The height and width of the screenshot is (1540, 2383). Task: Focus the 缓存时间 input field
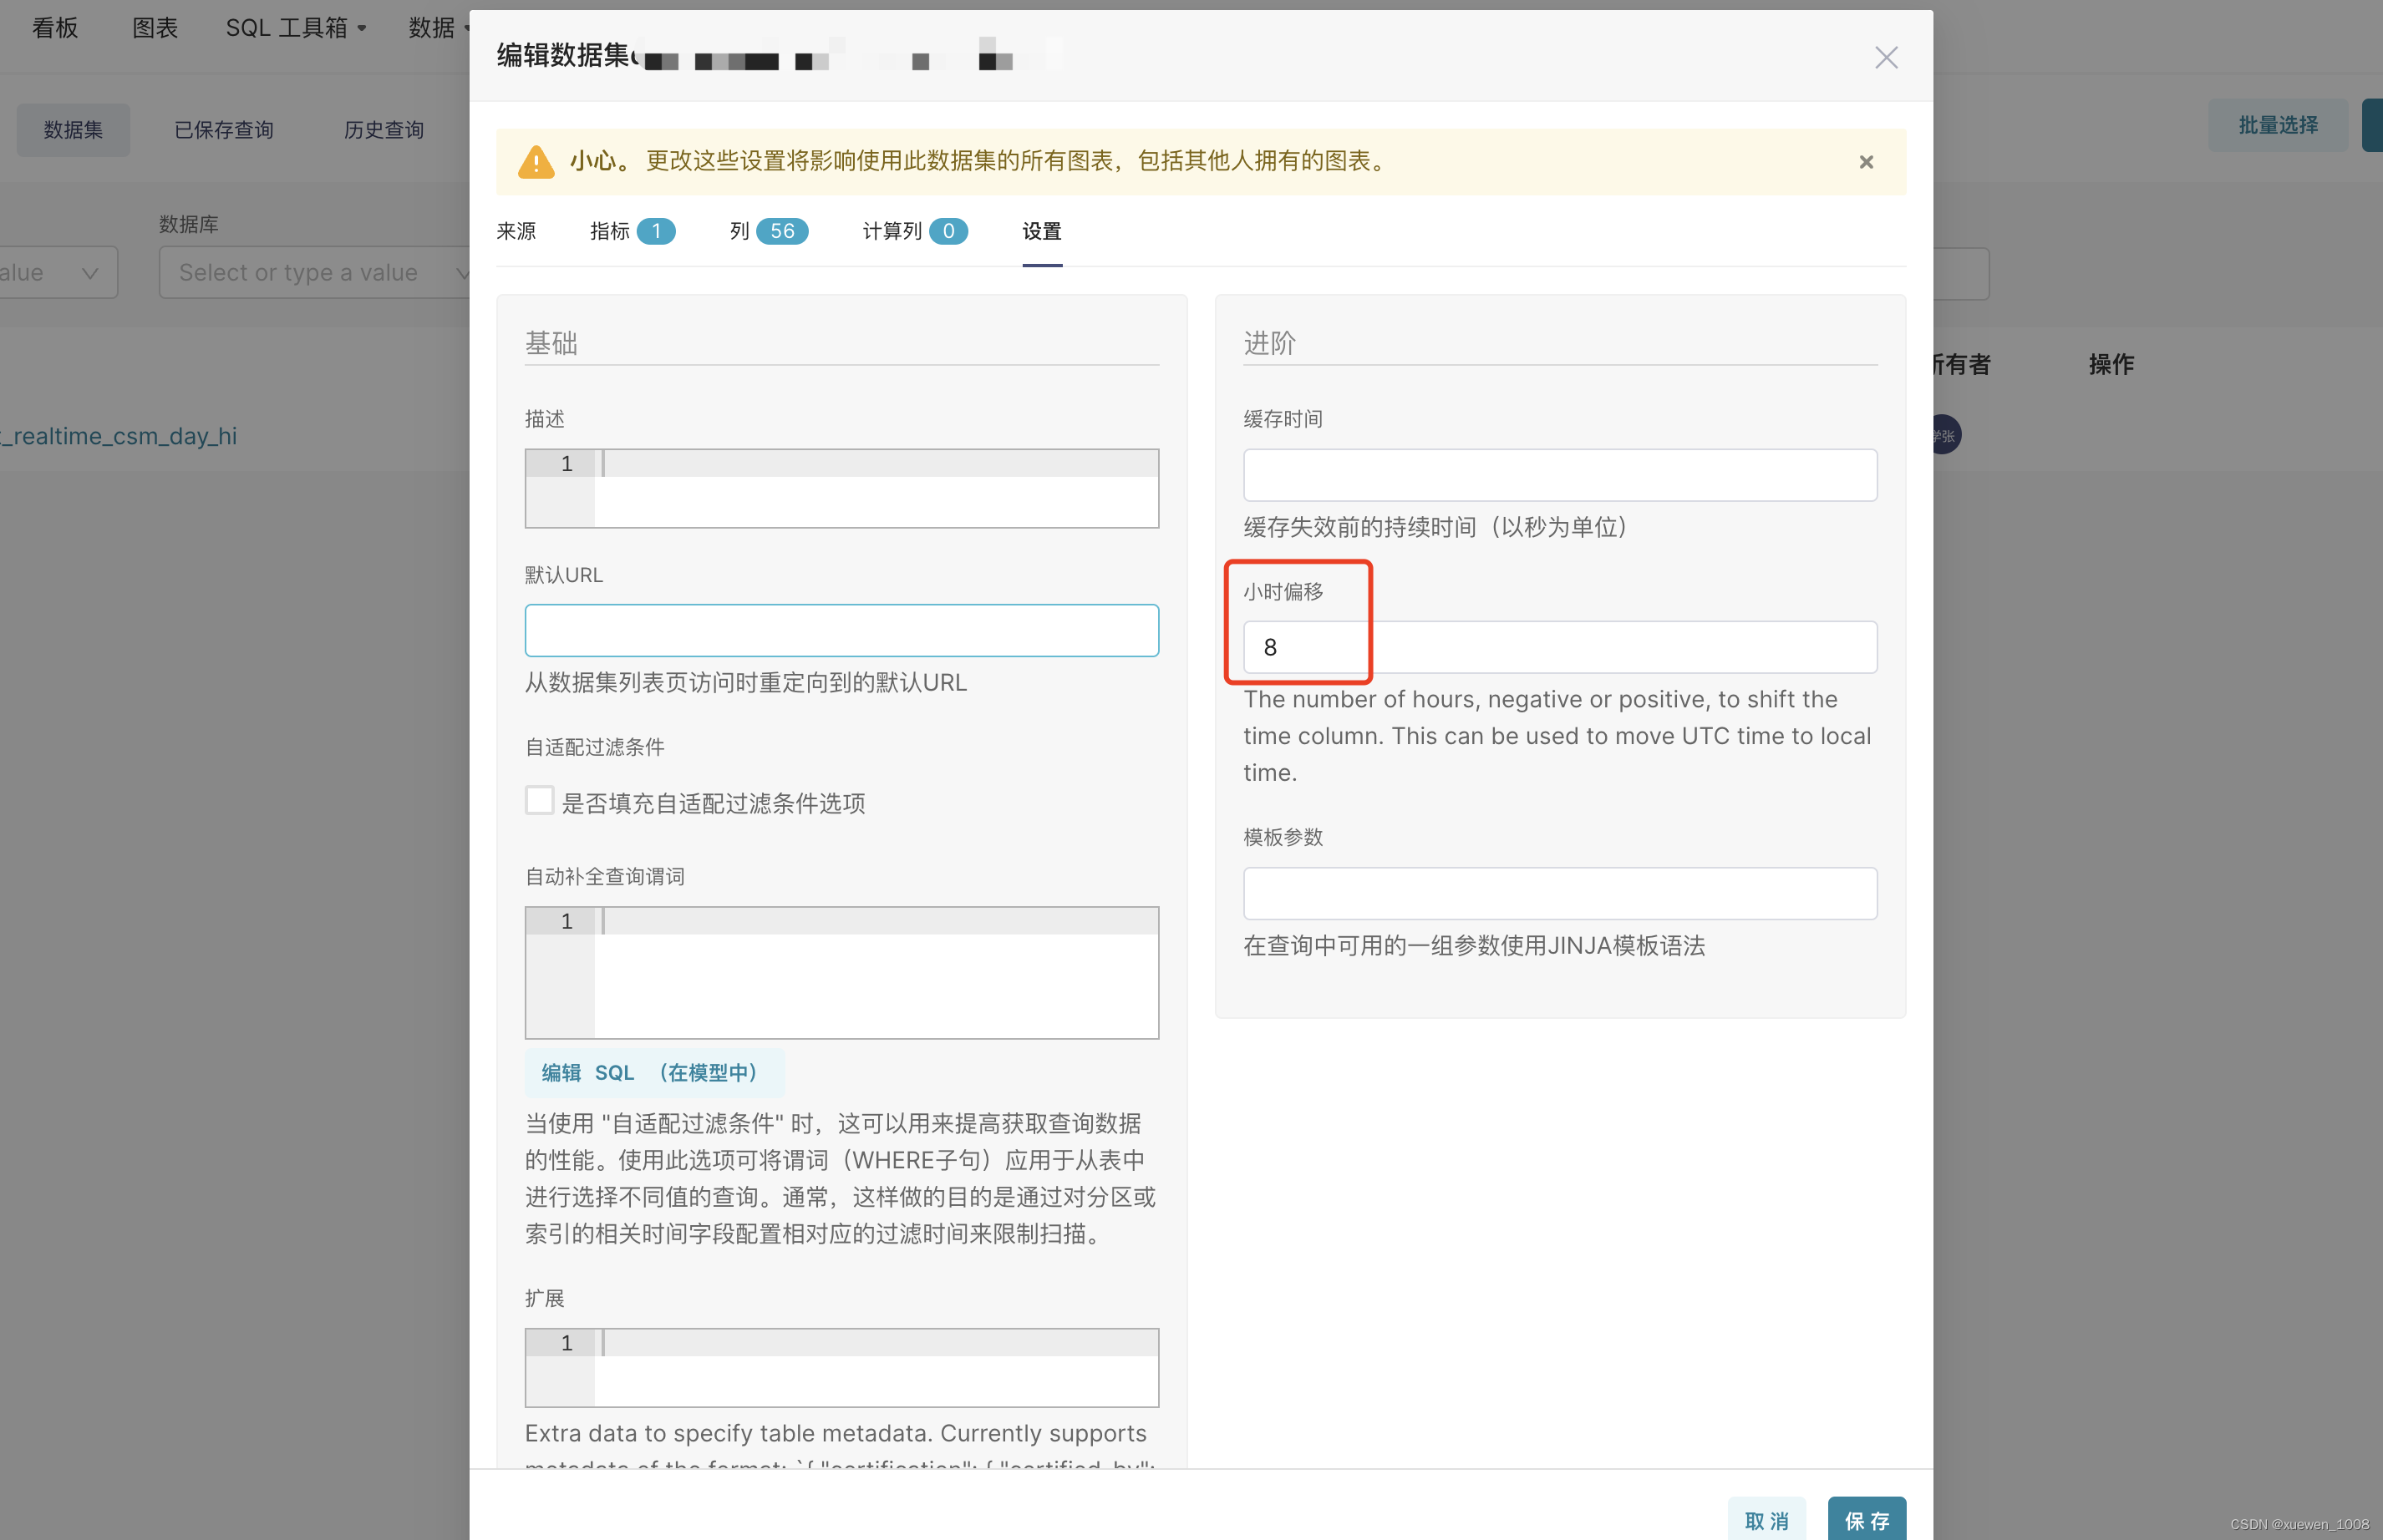click(x=1558, y=474)
